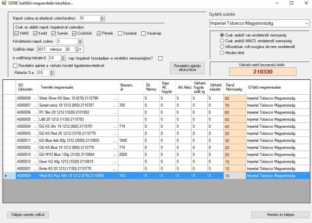Click the ODBE application icon in the title bar

(x=4, y=3)
